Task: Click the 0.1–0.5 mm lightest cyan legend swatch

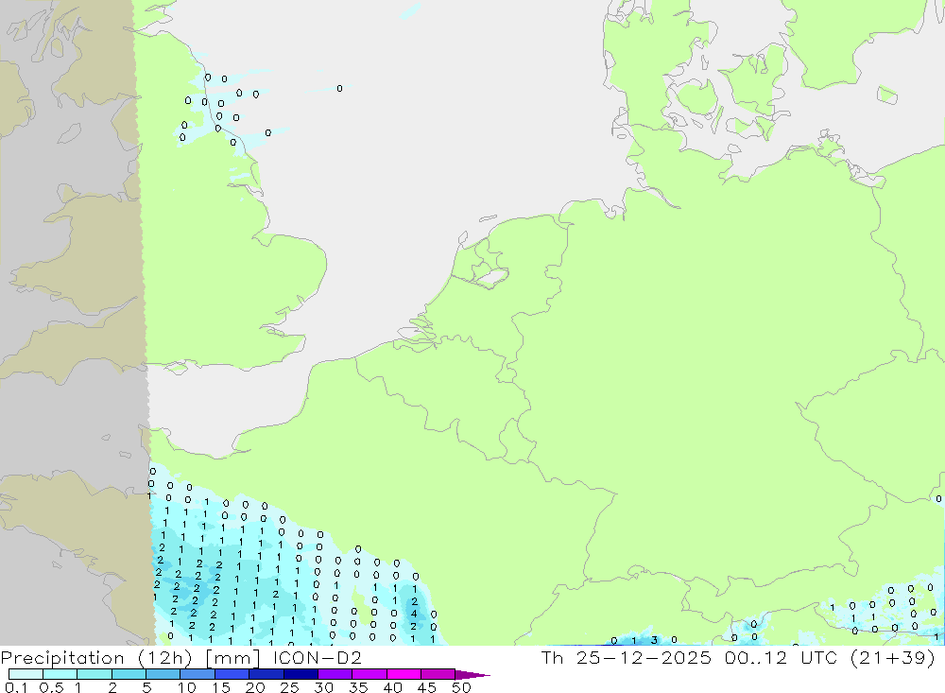Action: 26,674
